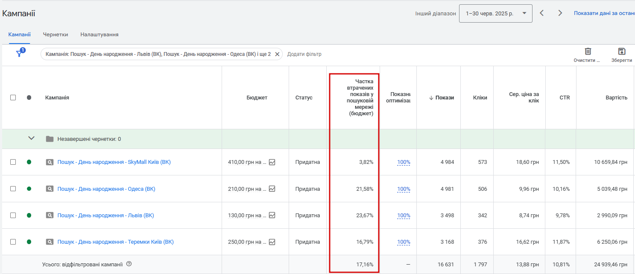Click Придатна status of Одеса campaign
Image resolution: width=635 pixels, height=274 pixels.
307,189
